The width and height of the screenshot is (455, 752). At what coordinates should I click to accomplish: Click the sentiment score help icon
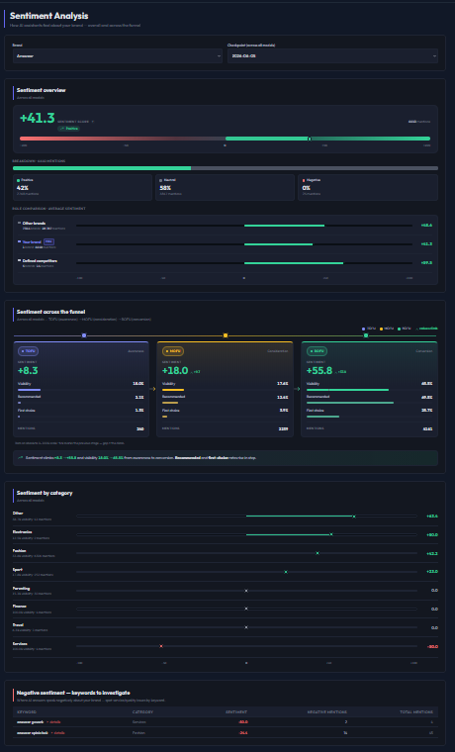[x=93, y=122]
